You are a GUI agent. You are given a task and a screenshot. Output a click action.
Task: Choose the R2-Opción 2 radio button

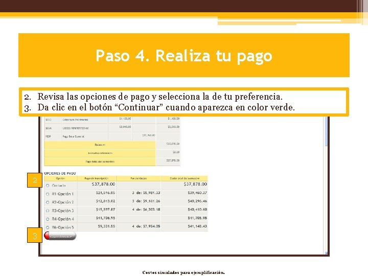click(x=48, y=202)
